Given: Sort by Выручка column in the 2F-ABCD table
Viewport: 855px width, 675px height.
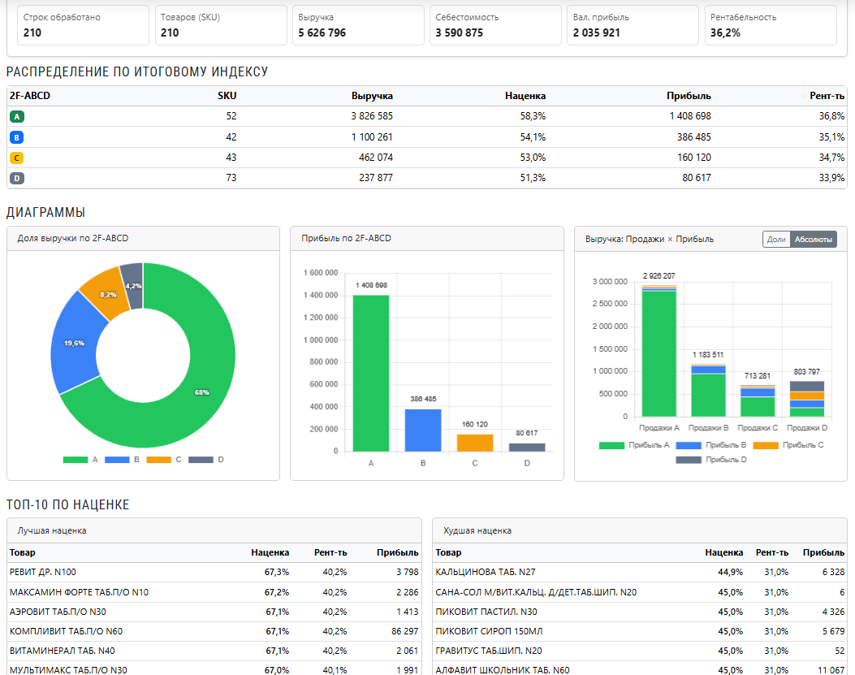Looking at the screenshot, I should pos(372,96).
